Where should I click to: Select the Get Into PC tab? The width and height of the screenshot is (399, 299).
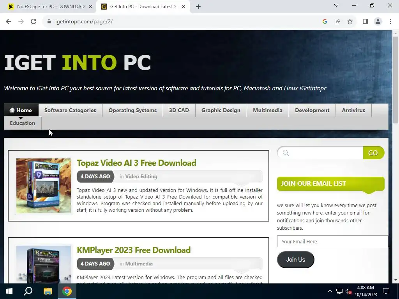pyautogui.click(x=143, y=7)
